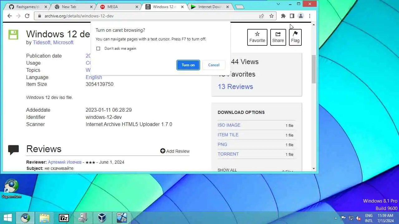399x224 pixels.
Task: Open the 13 Reviews link
Action: tap(235, 86)
